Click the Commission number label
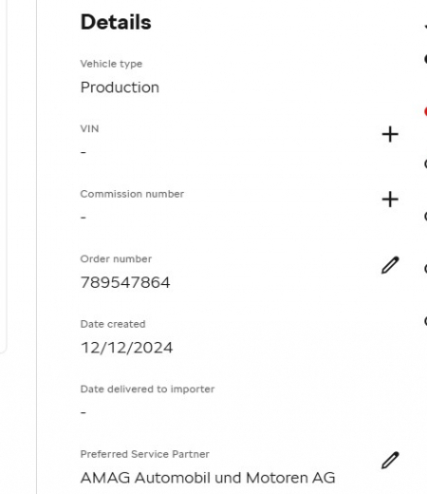The height and width of the screenshot is (494, 427). tap(132, 194)
